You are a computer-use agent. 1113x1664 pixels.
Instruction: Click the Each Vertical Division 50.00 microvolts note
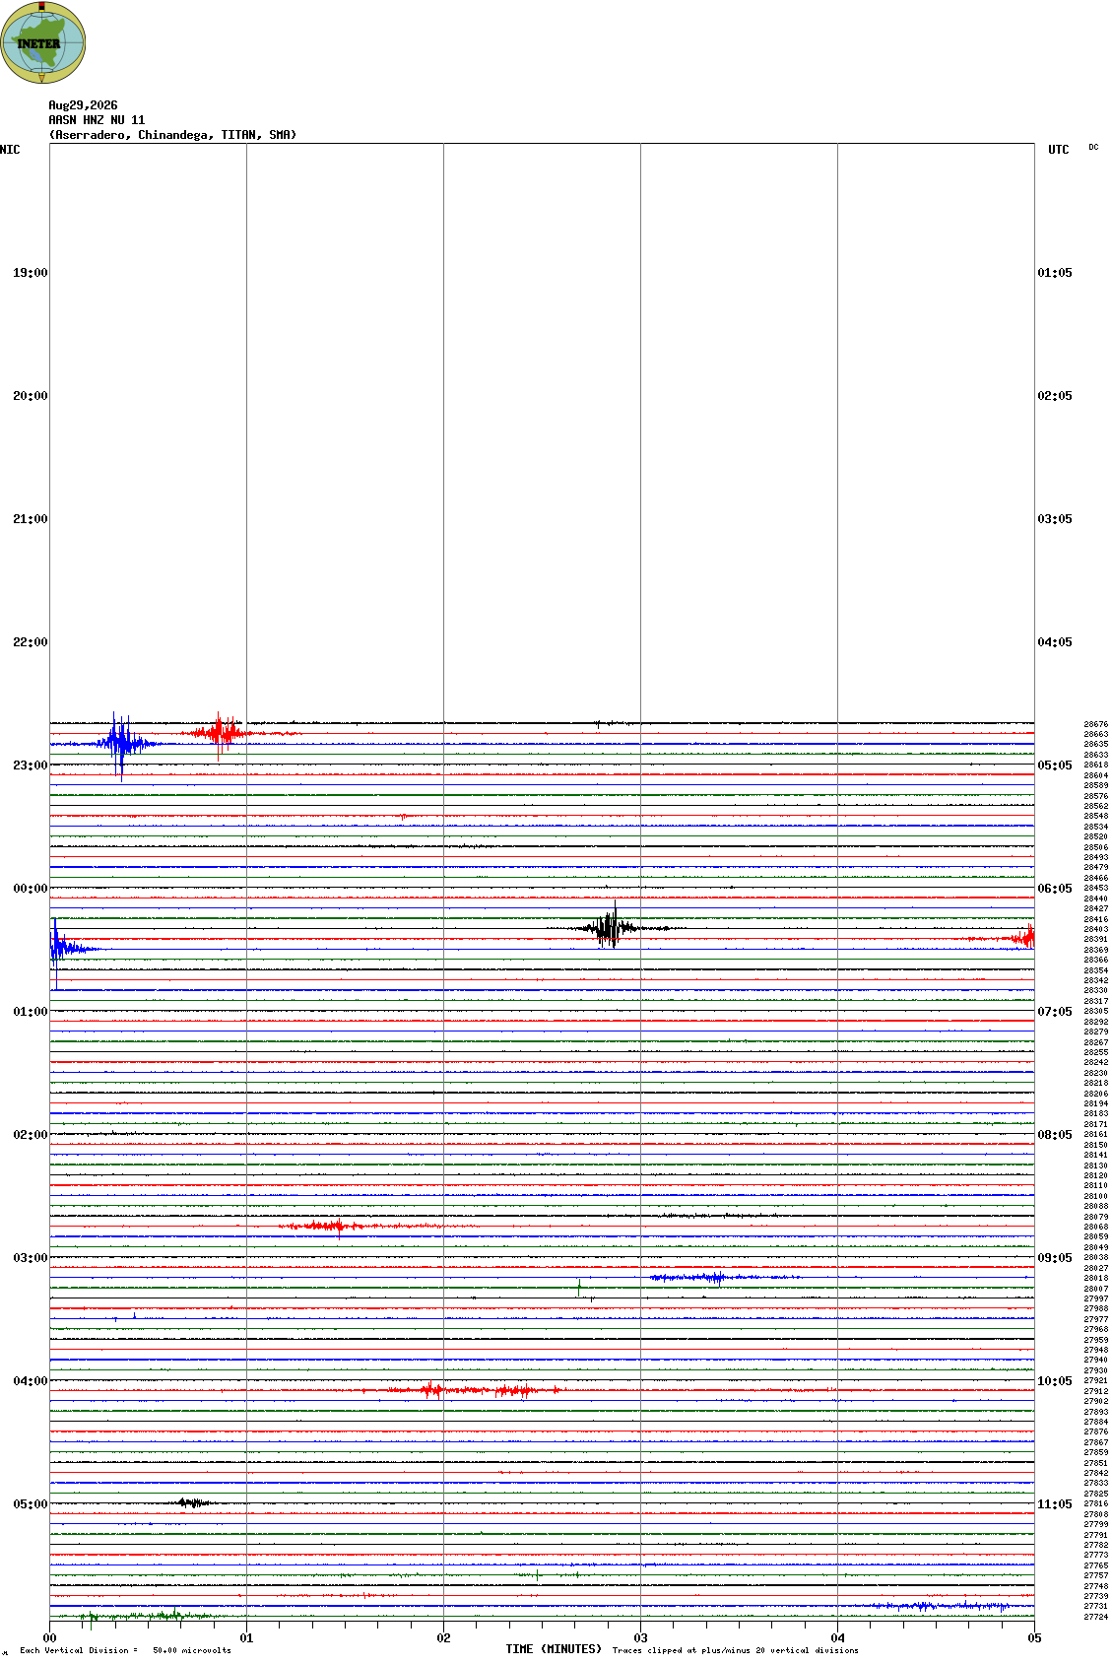click(125, 1650)
